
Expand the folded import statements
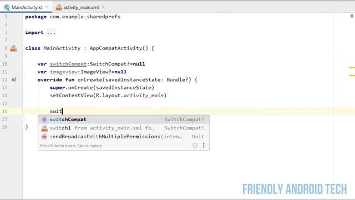pos(22,32)
